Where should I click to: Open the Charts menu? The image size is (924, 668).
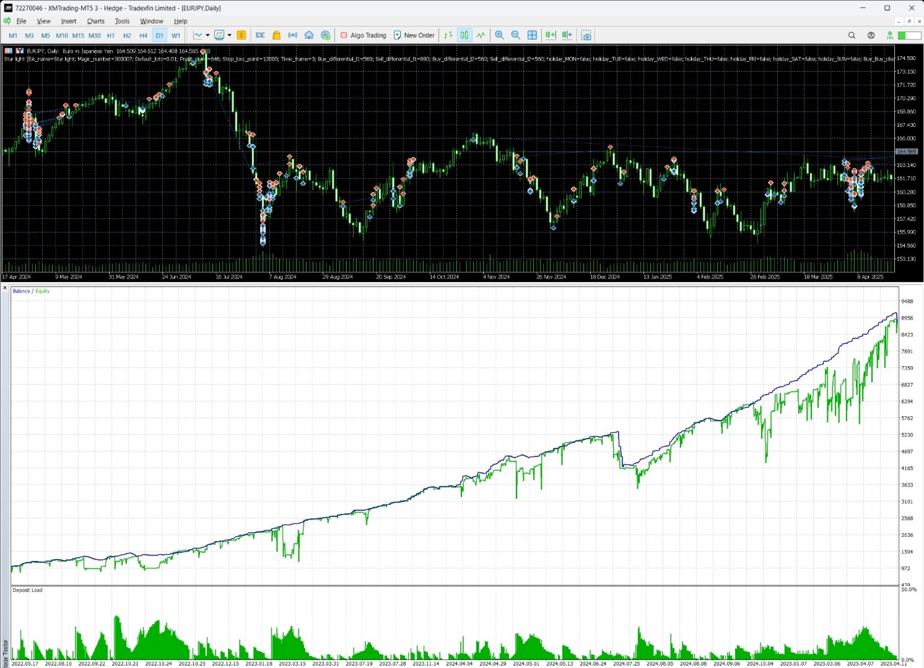click(96, 21)
